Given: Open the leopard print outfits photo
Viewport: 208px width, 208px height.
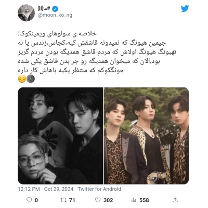Looking at the screenshot, I should [146, 136].
